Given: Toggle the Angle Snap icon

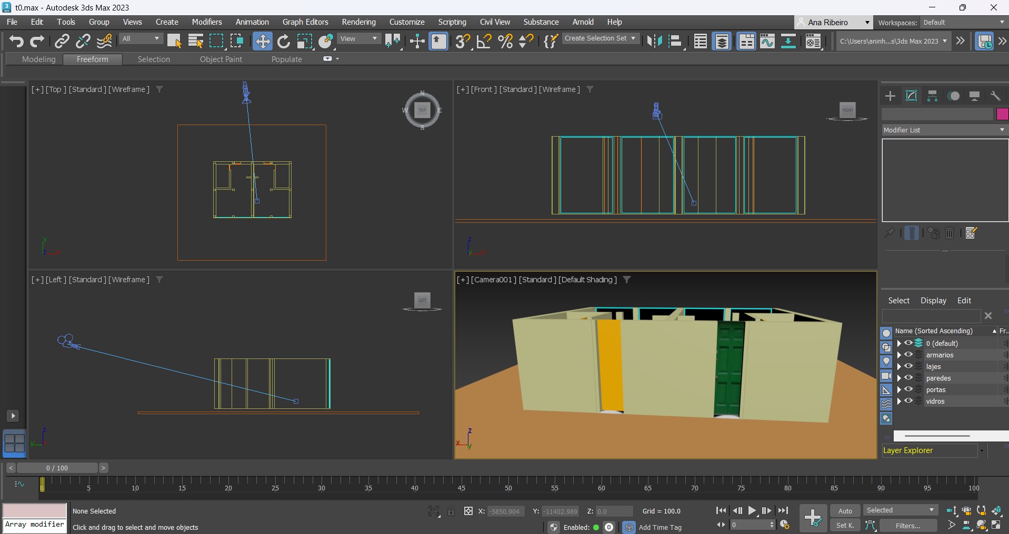Looking at the screenshot, I should coord(484,41).
